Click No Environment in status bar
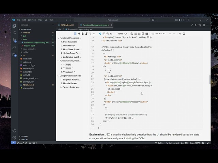This screenshot has height=163, width=218. tap(172, 143)
